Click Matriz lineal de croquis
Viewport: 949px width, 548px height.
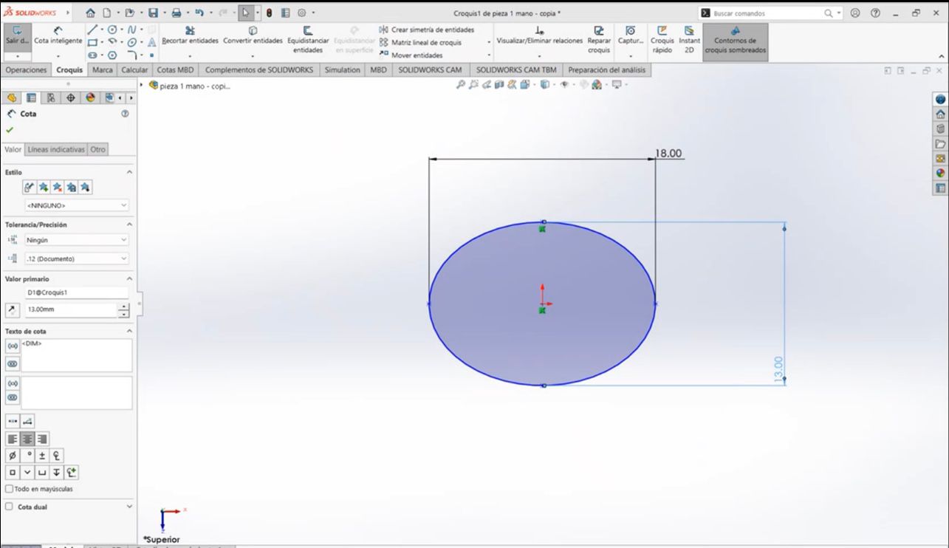coord(421,43)
